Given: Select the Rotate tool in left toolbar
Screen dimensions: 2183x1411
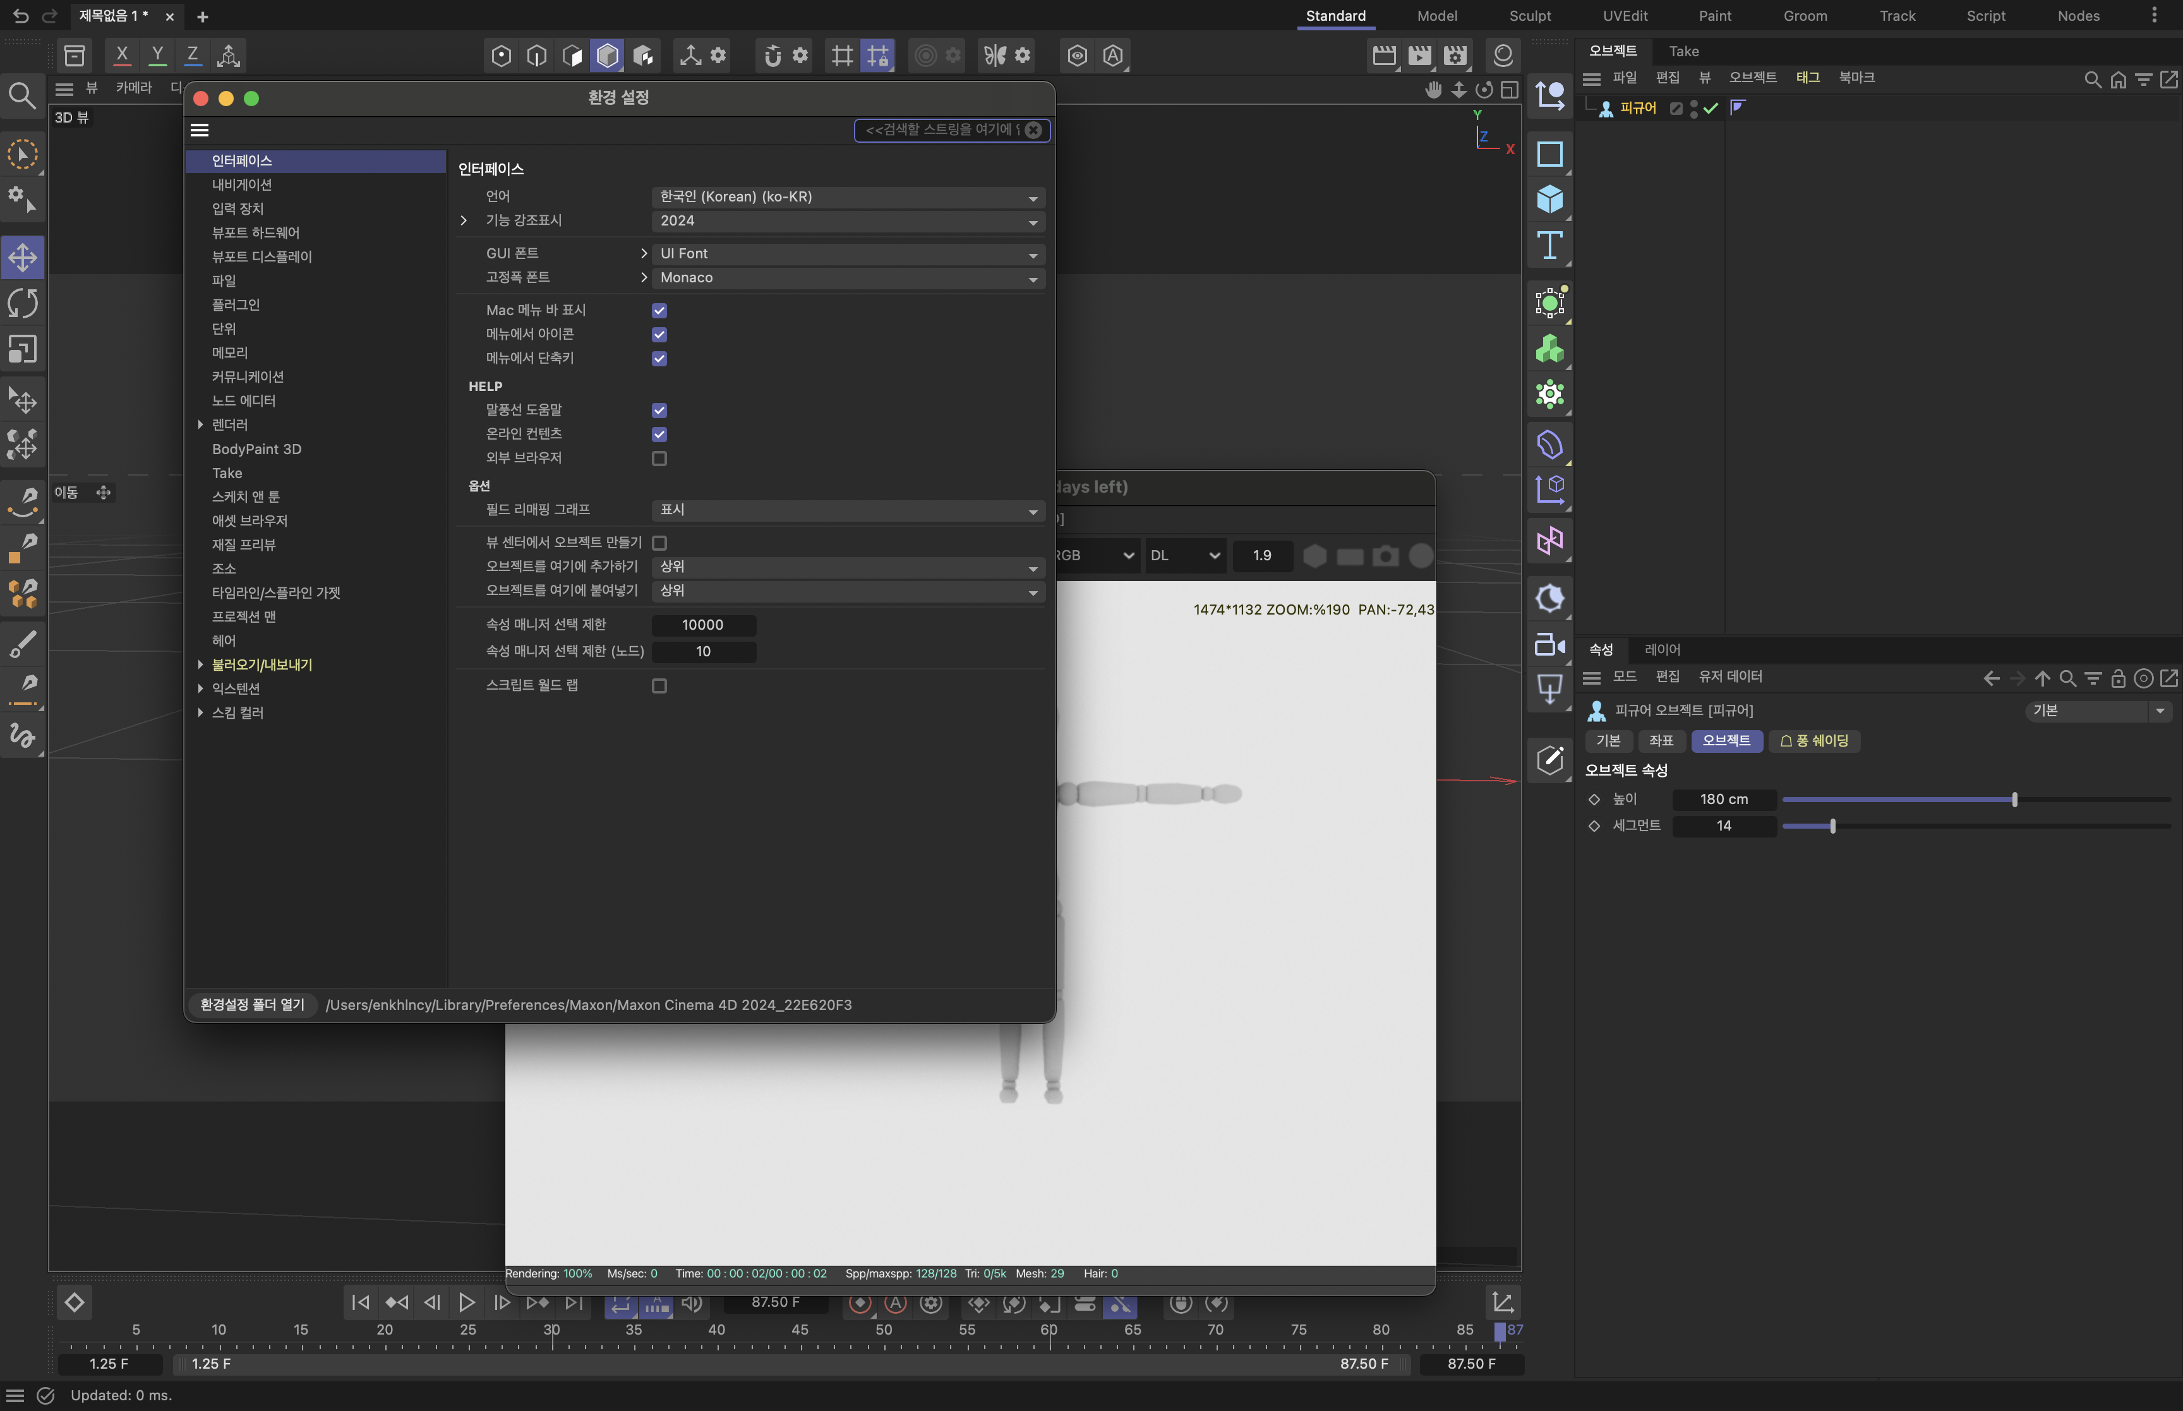Looking at the screenshot, I should (23, 303).
